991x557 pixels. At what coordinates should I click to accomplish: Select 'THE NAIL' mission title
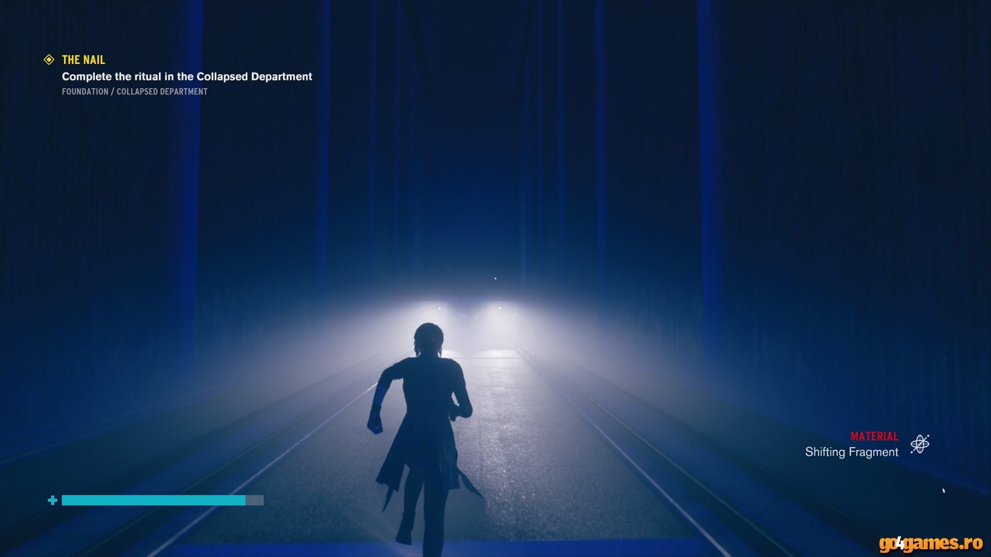point(84,60)
